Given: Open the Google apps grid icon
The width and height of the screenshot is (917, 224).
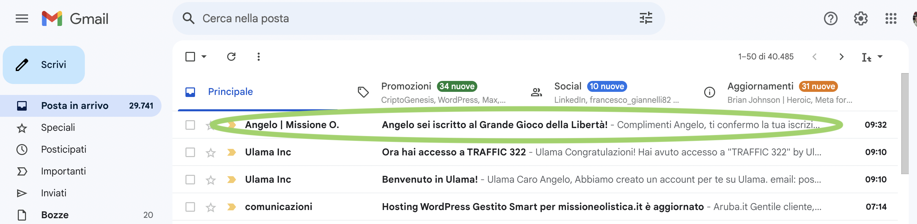Looking at the screenshot, I should coord(891,18).
